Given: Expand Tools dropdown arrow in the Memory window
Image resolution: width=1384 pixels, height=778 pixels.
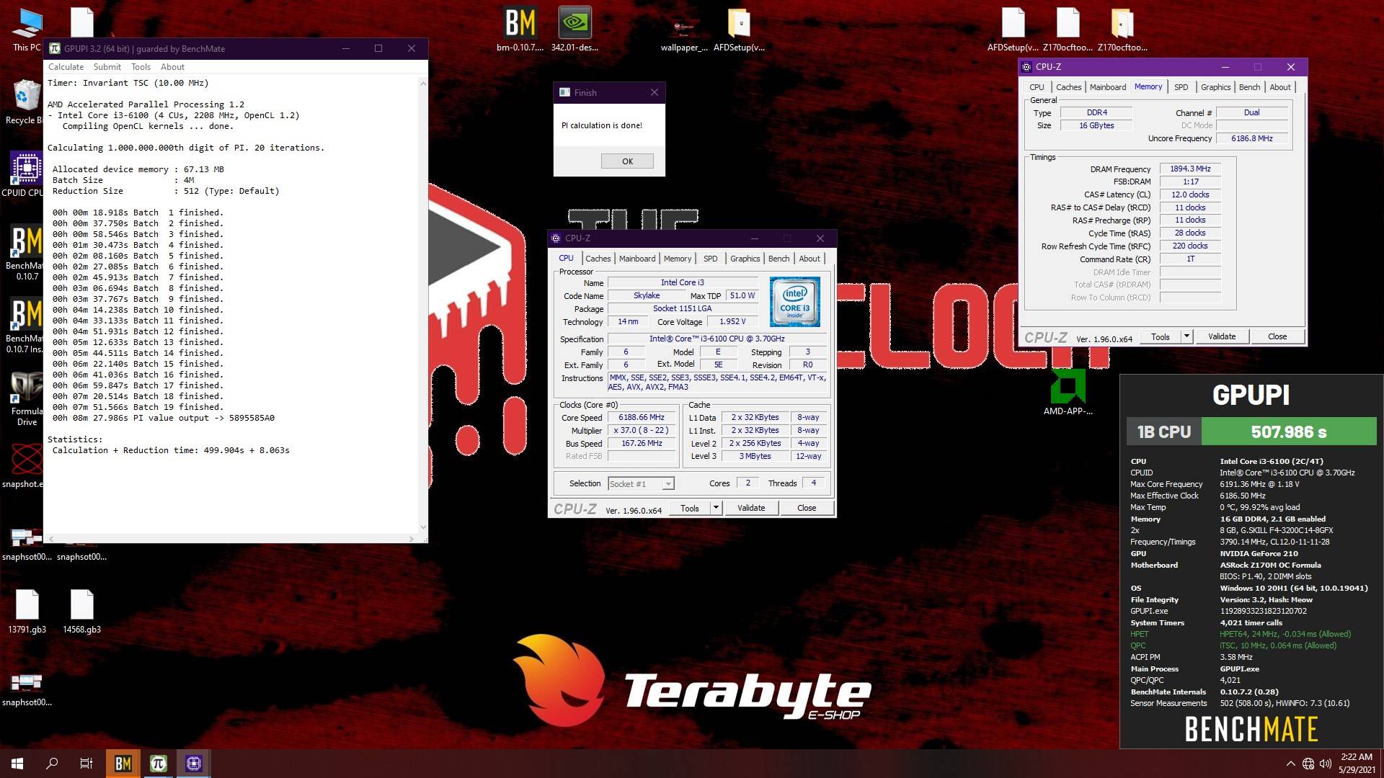Looking at the screenshot, I should pyautogui.click(x=1186, y=336).
